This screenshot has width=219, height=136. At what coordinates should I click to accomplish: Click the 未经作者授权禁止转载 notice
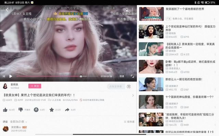click(x=92, y=100)
